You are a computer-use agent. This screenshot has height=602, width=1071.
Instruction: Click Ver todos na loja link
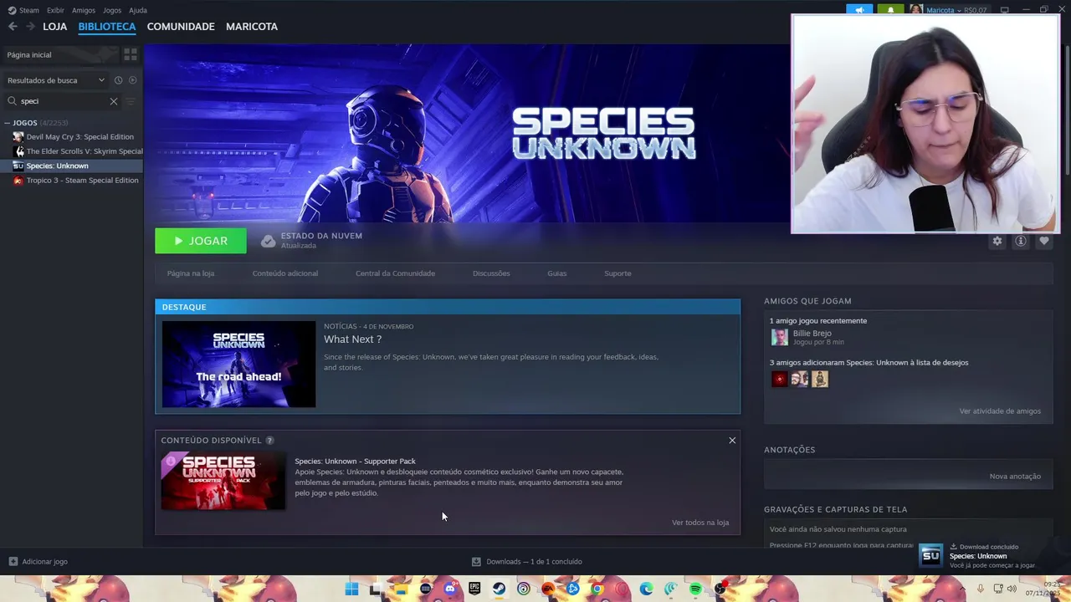[x=700, y=523]
